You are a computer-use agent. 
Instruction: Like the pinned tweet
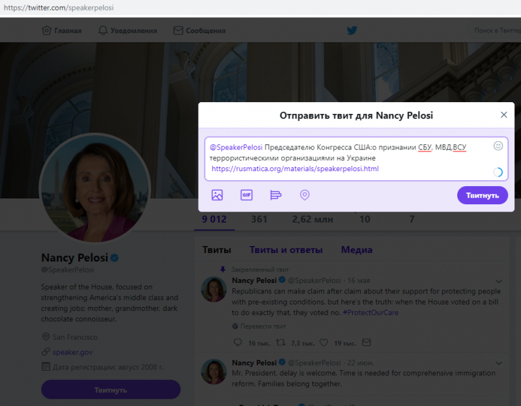pyautogui.click(x=324, y=342)
